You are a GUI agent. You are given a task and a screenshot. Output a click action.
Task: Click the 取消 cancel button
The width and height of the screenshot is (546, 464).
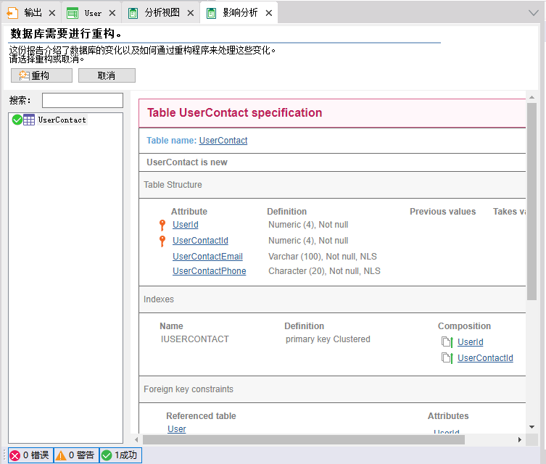(x=107, y=75)
